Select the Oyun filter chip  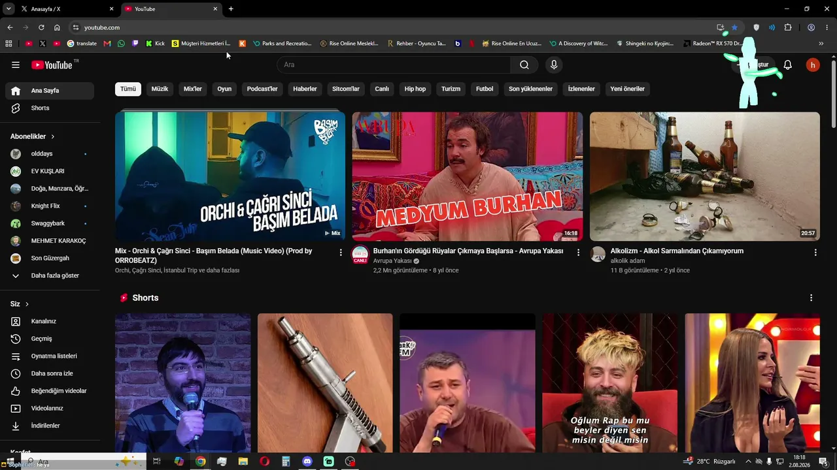224,89
